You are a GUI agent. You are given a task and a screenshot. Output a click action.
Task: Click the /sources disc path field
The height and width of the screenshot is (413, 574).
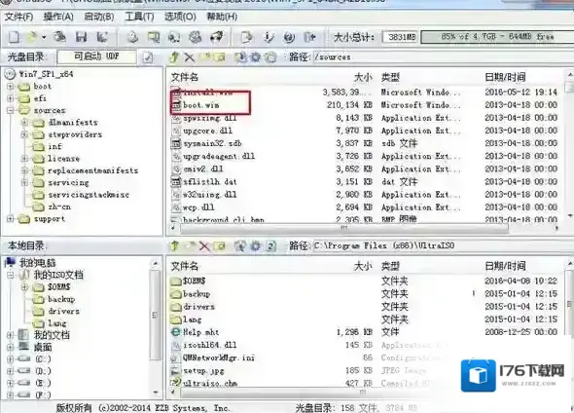tap(443, 57)
